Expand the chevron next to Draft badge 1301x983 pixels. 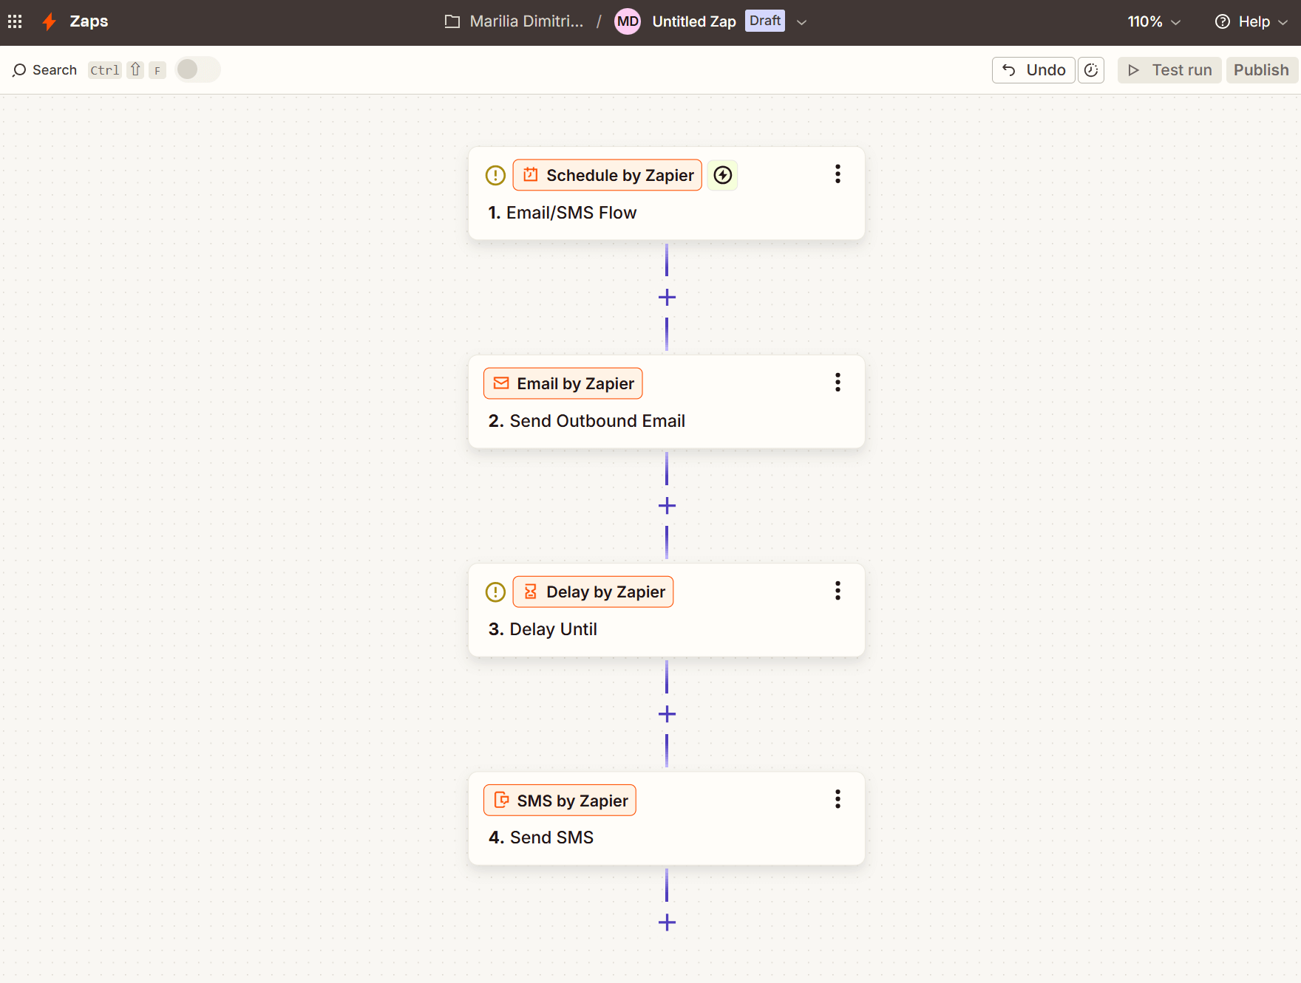point(801,22)
